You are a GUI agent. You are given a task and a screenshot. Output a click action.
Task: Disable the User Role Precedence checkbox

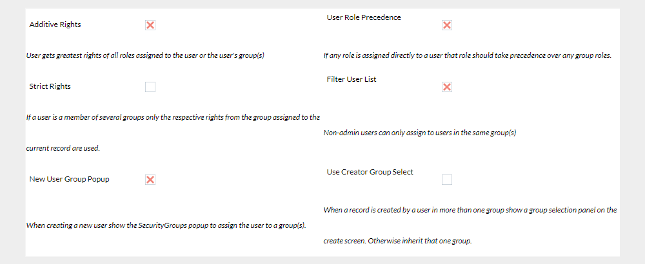[447, 25]
